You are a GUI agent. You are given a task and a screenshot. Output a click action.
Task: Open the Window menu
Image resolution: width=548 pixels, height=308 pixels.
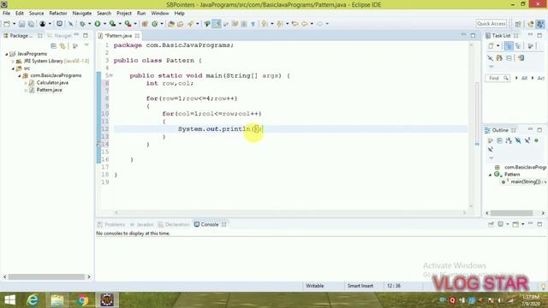tap(160, 14)
